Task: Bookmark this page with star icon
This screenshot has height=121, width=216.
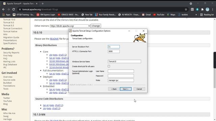Action: pos(186,9)
